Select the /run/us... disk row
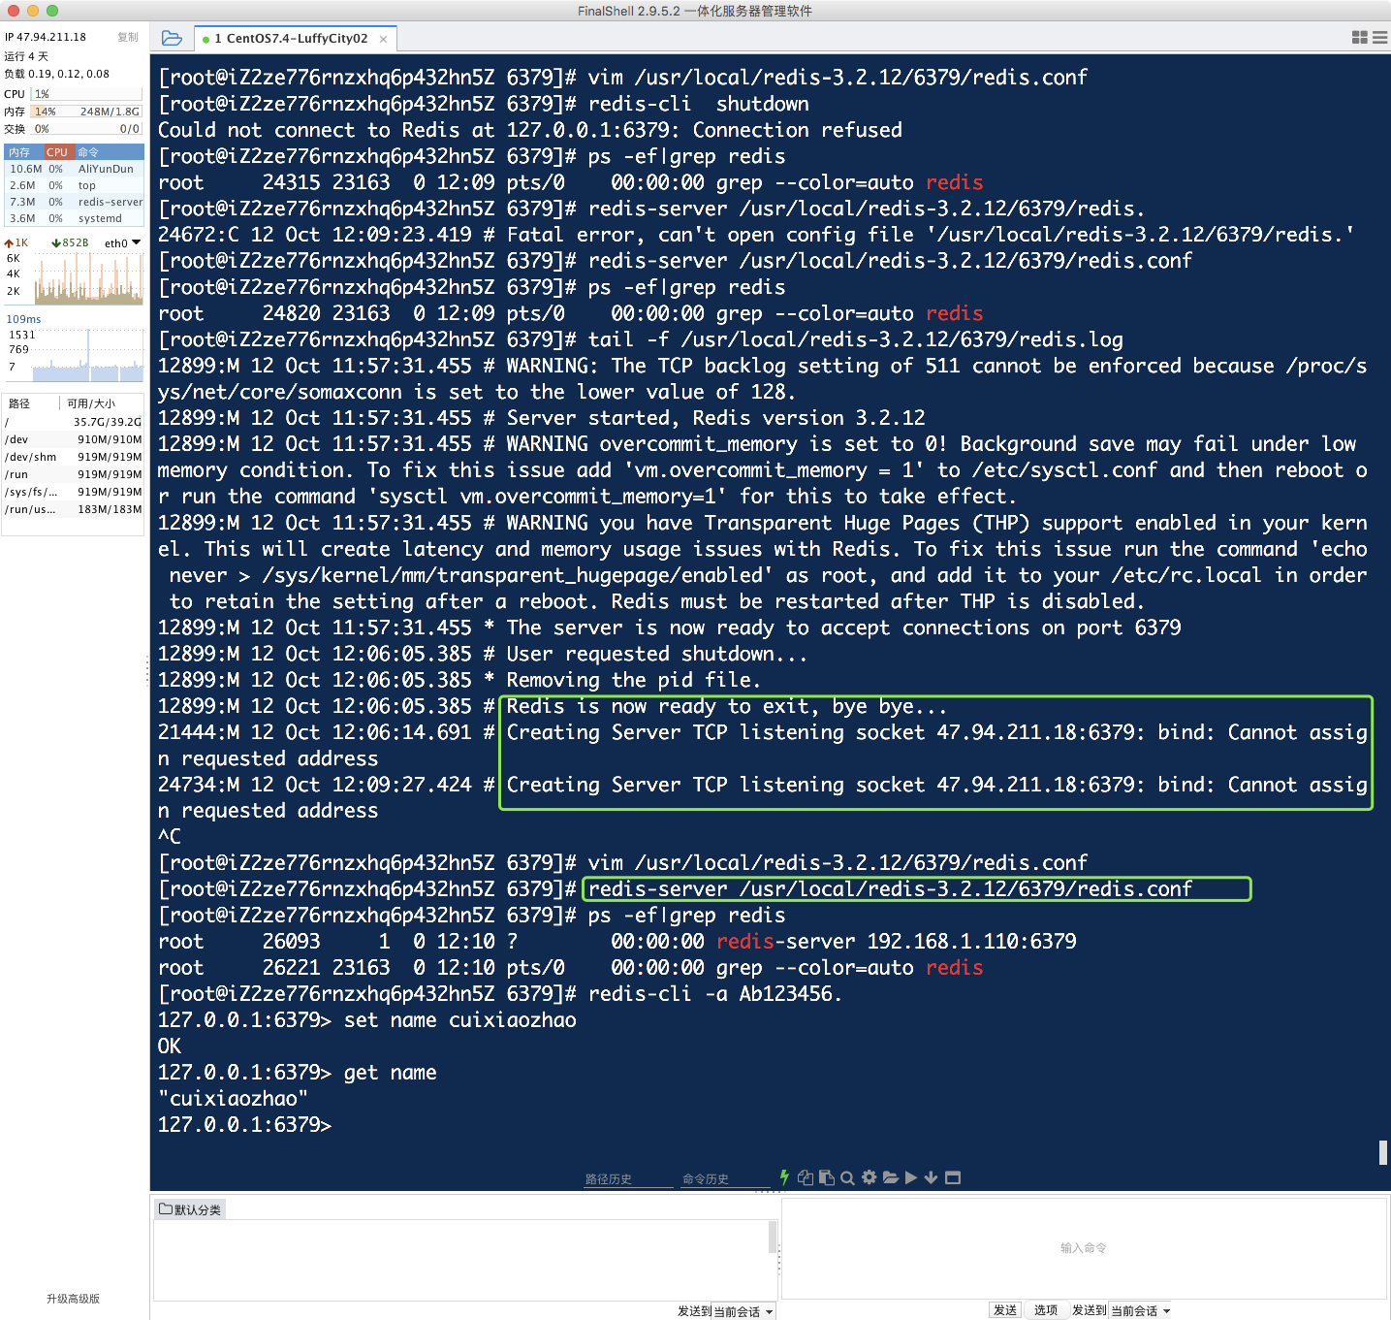Viewport: 1391px width, 1320px height. point(74,509)
